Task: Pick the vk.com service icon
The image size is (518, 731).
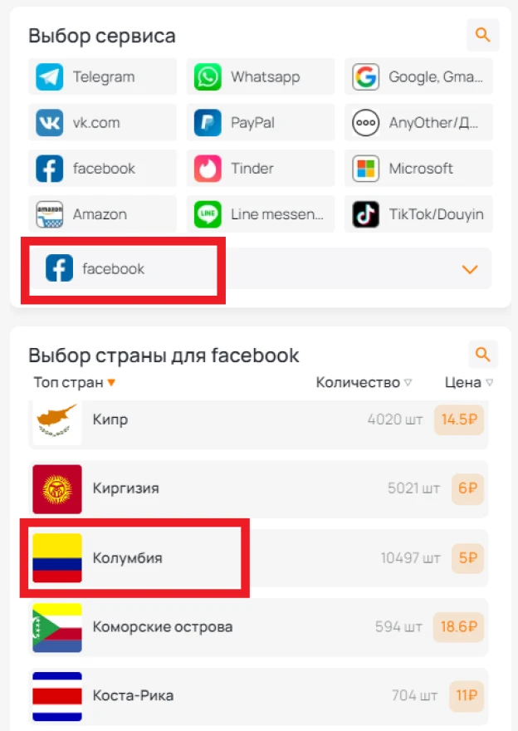Action: [49, 123]
